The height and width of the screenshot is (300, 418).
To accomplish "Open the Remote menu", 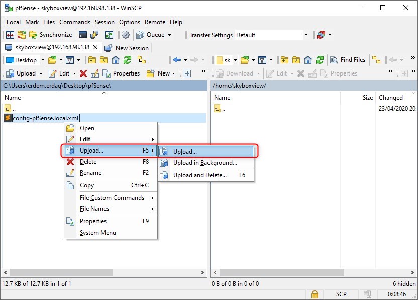I will pyautogui.click(x=155, y=22).
